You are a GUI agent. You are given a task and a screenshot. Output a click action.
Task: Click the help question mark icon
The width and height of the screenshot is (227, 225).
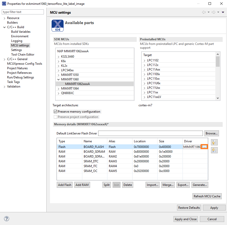pos(7,219)
